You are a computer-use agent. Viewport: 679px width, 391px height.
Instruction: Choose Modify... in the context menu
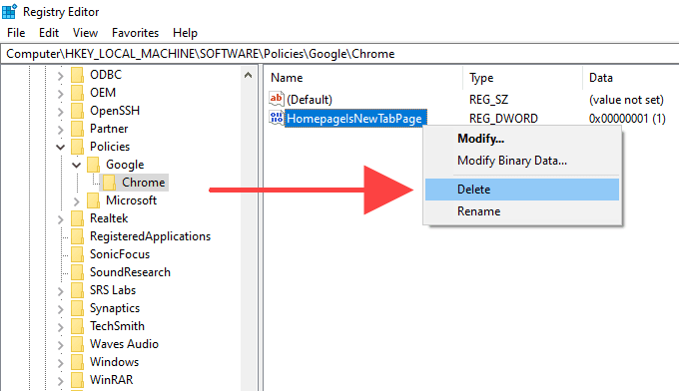[480, 139]
